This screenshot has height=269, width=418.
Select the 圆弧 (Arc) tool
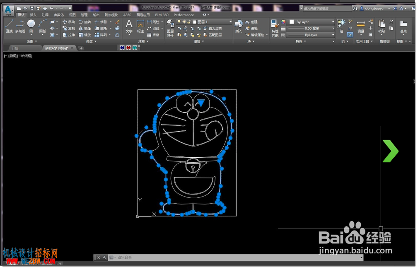42,26
